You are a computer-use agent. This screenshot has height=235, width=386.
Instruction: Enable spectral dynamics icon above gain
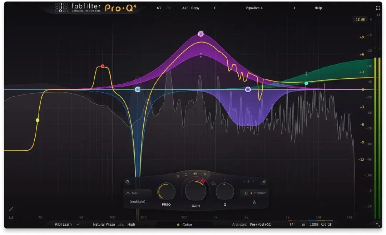click(x=196, y=174)
